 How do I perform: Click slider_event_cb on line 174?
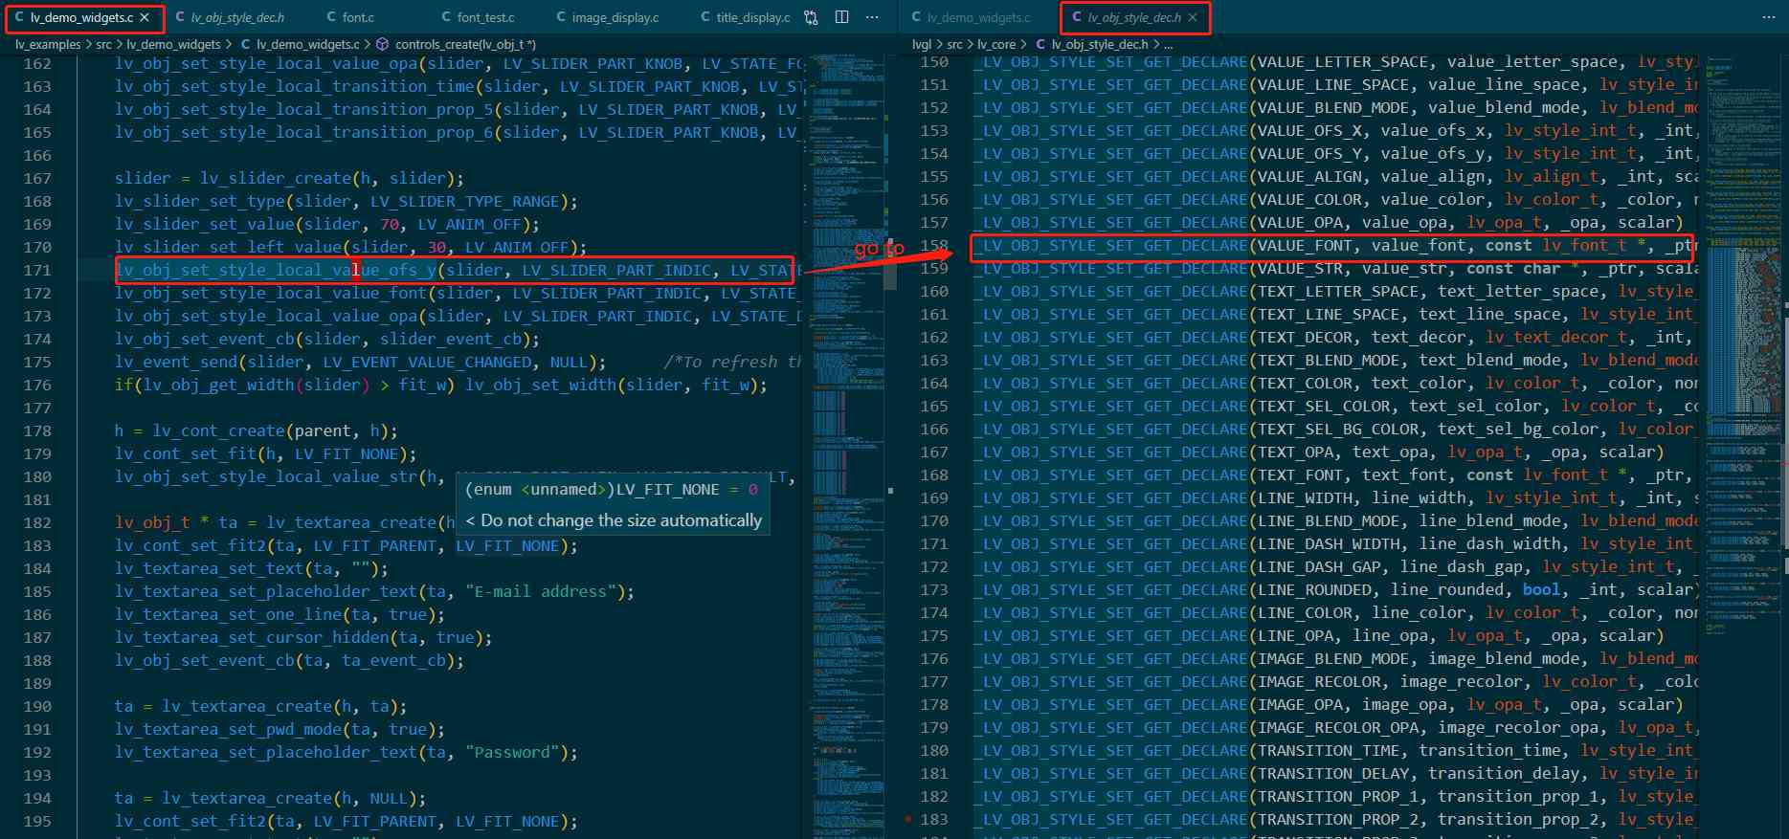point(450,340)
